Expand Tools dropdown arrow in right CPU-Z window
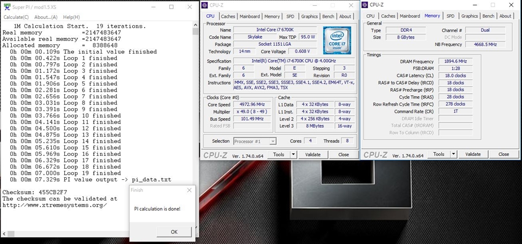 tap(453, 154)
